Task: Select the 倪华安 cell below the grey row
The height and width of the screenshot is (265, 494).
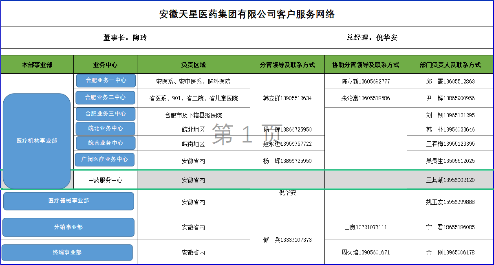Action: (x=287, y=193)
